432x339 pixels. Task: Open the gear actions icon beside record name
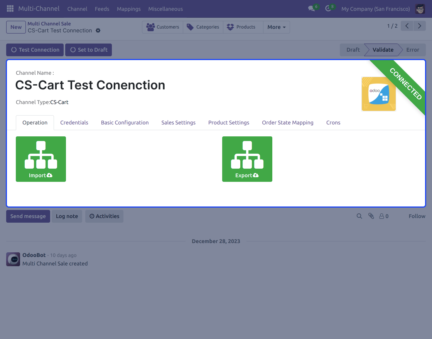point(98,30)
